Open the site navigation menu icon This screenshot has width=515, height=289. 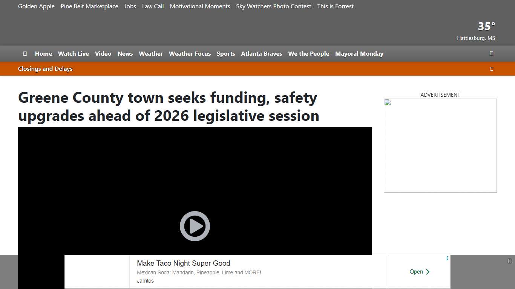point(25,53)
